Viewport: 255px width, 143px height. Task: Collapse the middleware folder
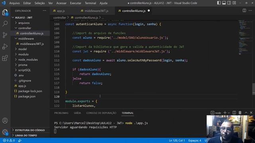pyautogui.click(x=30, y=39)
